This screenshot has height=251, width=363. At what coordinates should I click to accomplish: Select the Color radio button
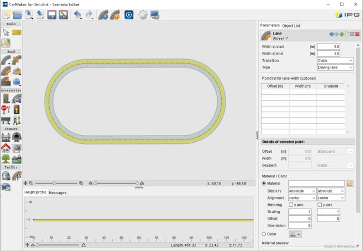[264, 234]
